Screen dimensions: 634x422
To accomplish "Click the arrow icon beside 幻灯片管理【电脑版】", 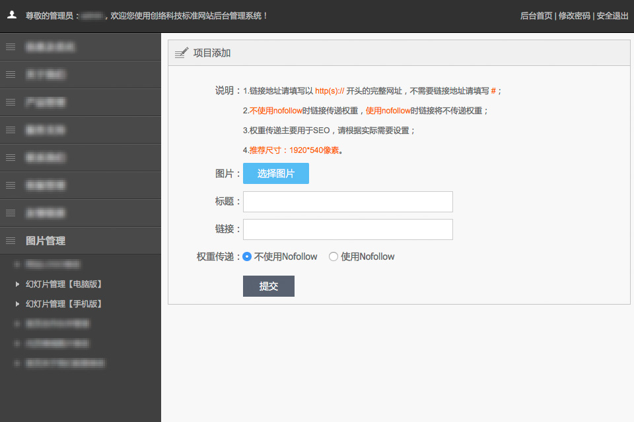I will pos(18,284).
